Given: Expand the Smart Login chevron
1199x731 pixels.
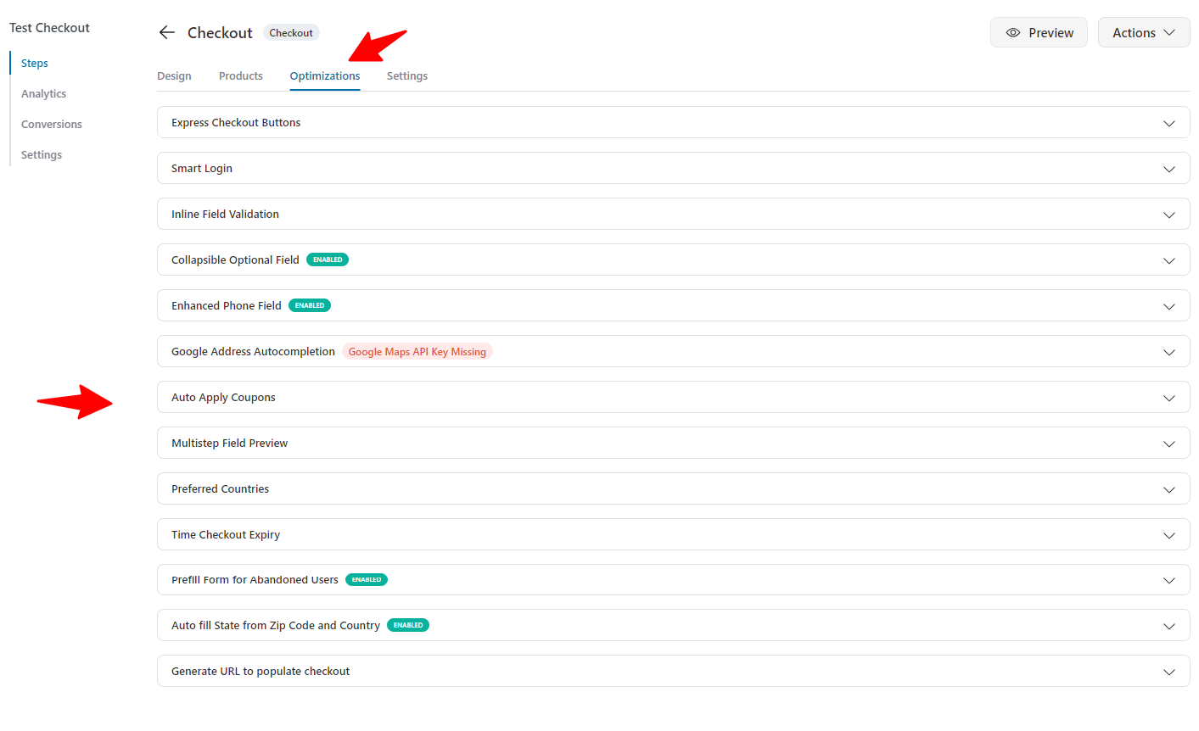Looking at the screenshot, I should (x=1169, y=169).
